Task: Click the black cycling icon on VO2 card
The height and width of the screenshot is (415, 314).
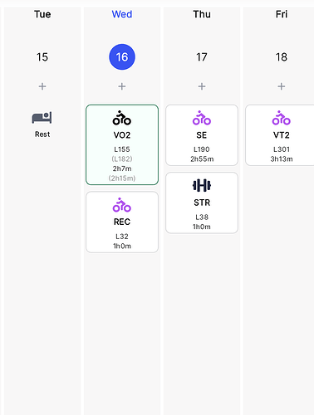Action: pos(122,118)
